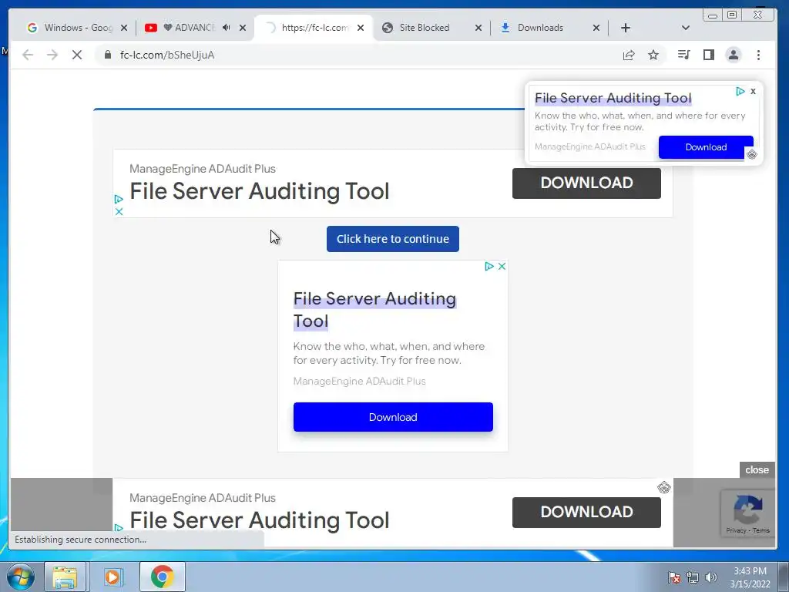Open the Windows Start menu
Viewport: 789px width, 592px height.
[x=21, y=577]
